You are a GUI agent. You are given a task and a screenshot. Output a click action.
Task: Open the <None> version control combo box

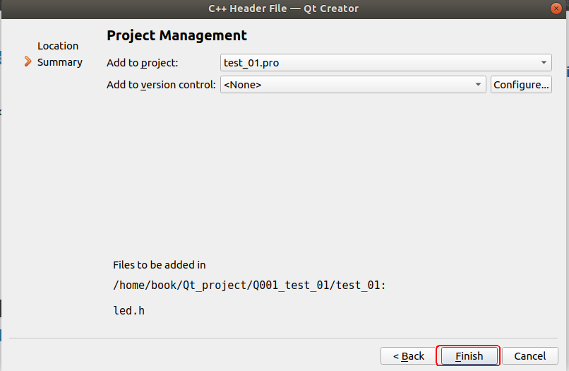coord(353,84)
